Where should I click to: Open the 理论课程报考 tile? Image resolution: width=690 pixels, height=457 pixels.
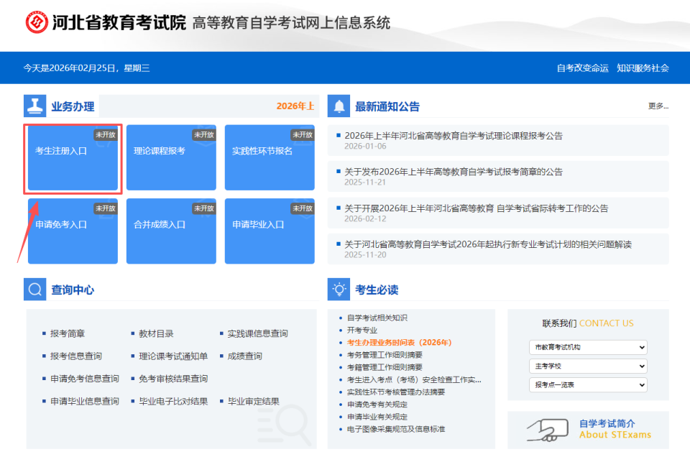pos(170,159)
